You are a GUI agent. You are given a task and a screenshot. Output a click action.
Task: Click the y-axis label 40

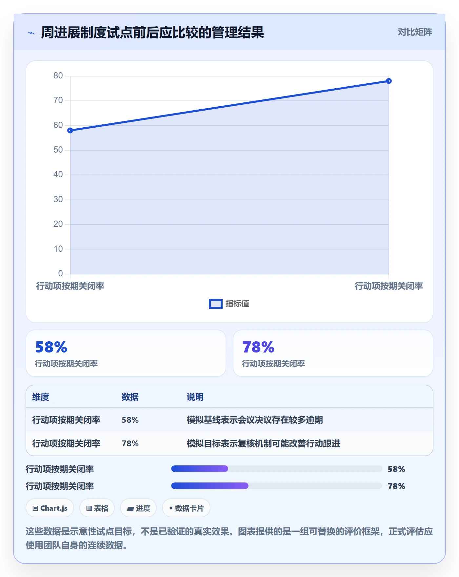coord(58,174)
